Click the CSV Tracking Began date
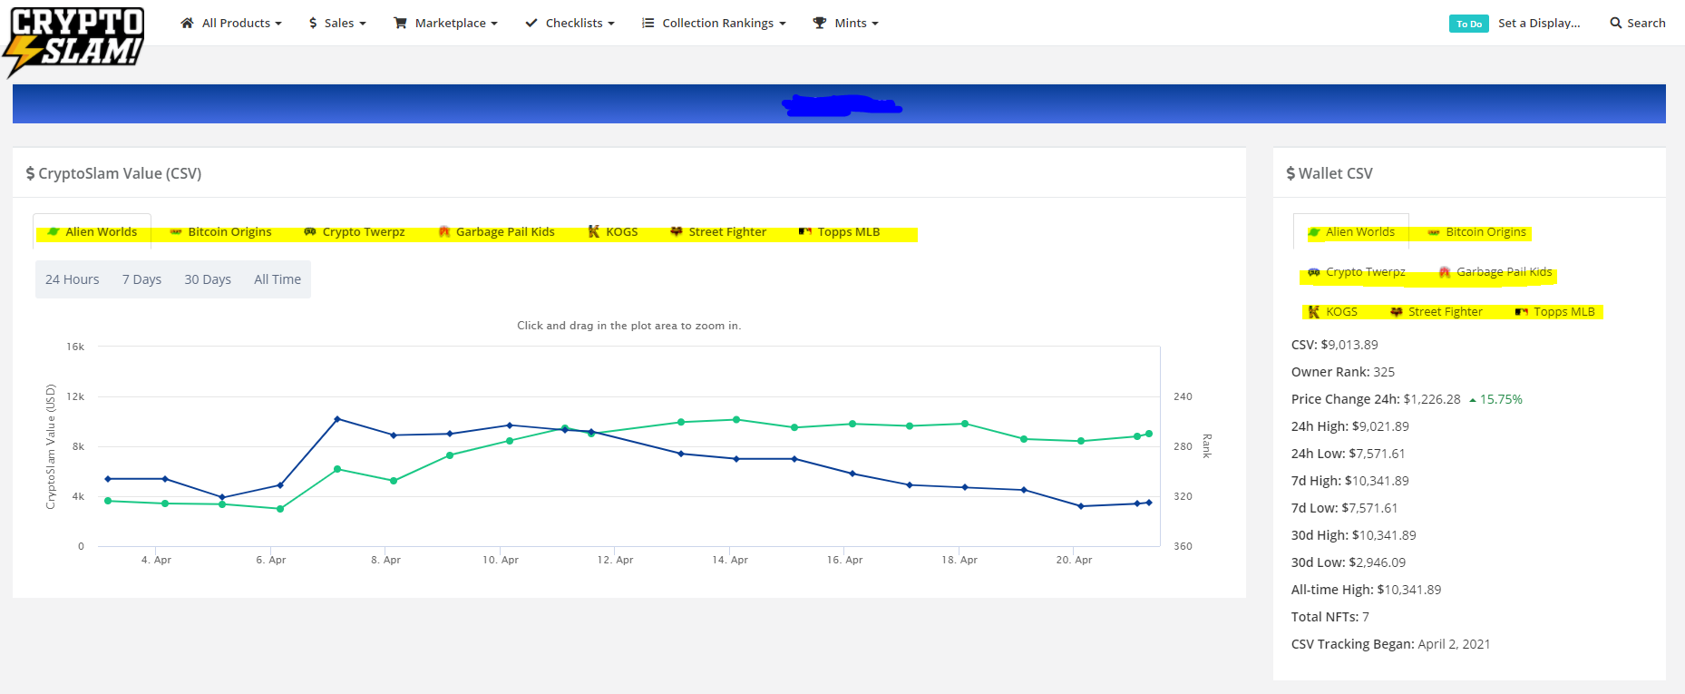Image resolution: width=1685 pixels, height=694 pixels. pos(1454,644)
